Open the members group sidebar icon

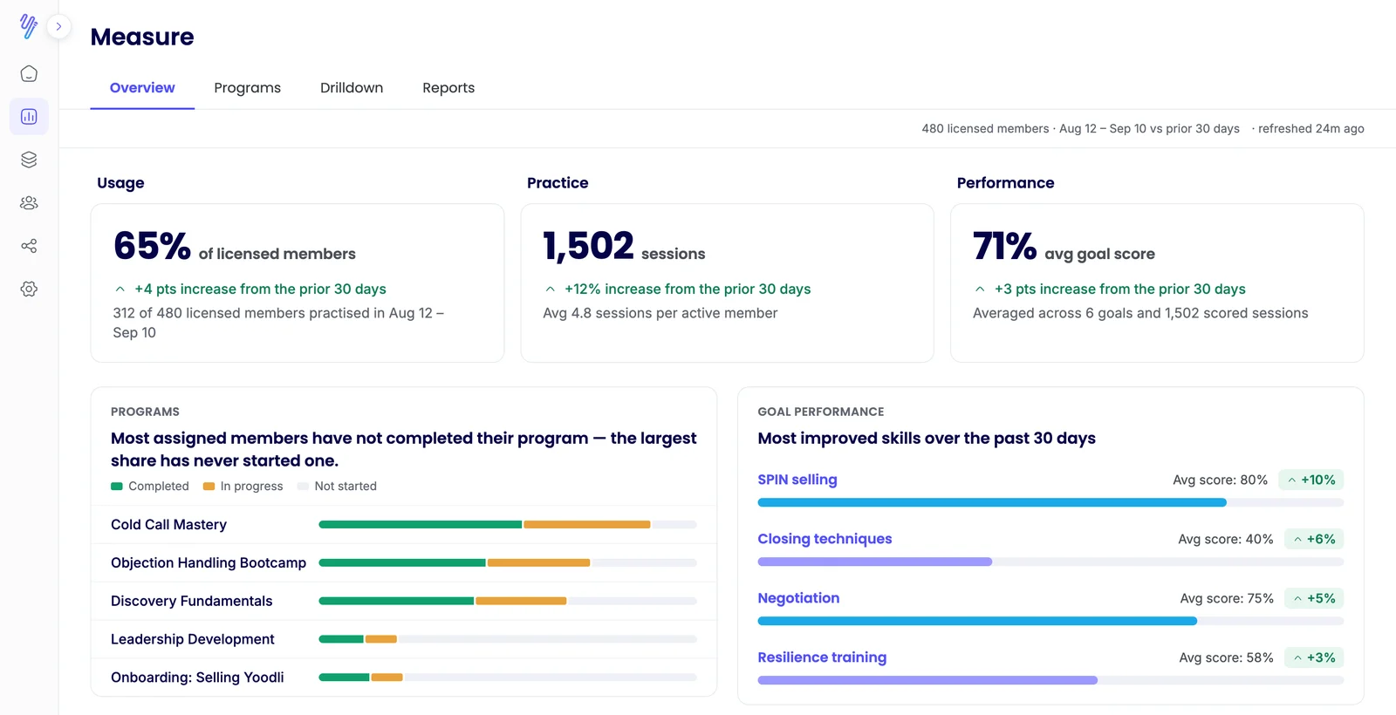(29, 202)
